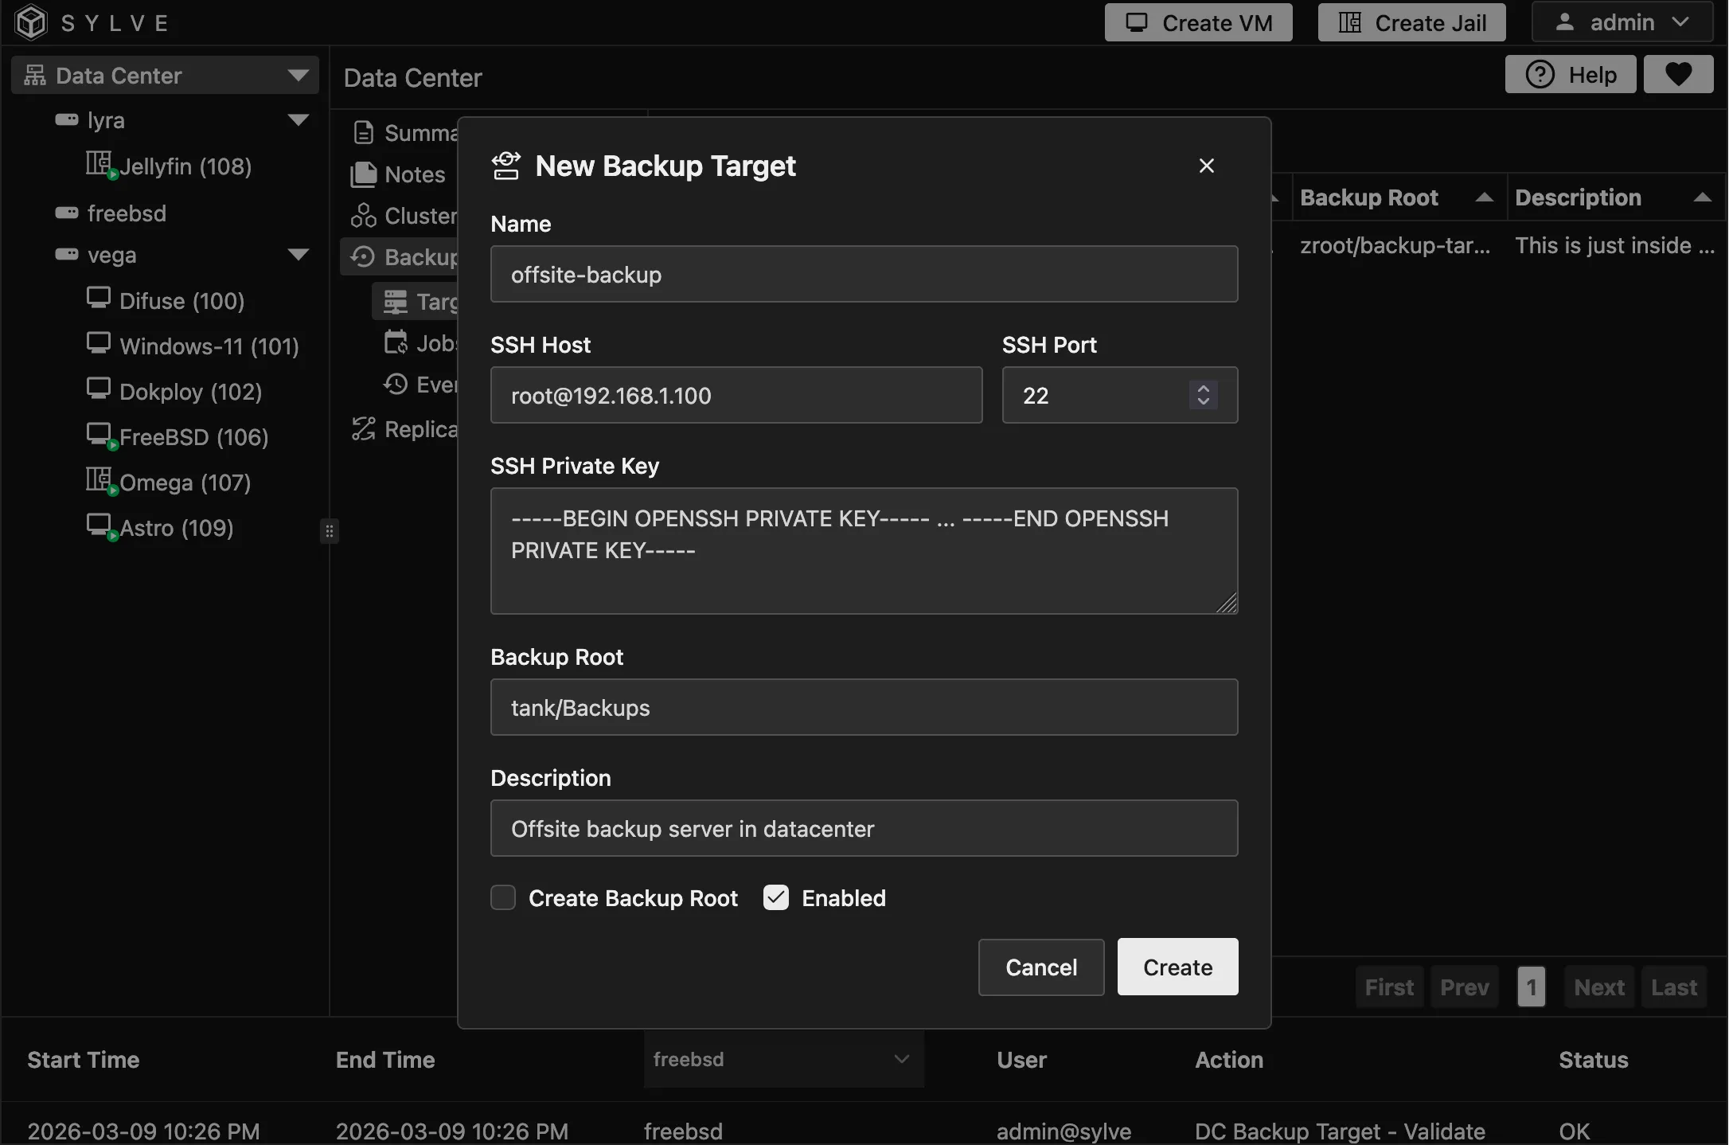Collapse the lyra node chevron
The image size is (1729, 1145).
pyautogui.click(x=299, y=119)
